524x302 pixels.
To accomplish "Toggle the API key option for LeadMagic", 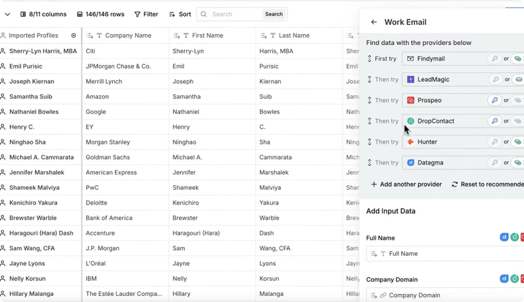I will click(x=496, y=79).
